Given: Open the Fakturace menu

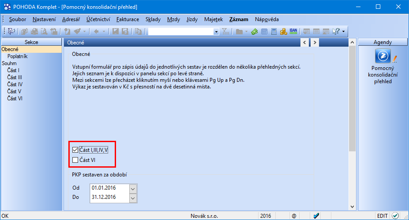Looking at the screenshot, I should coord(128,19).
